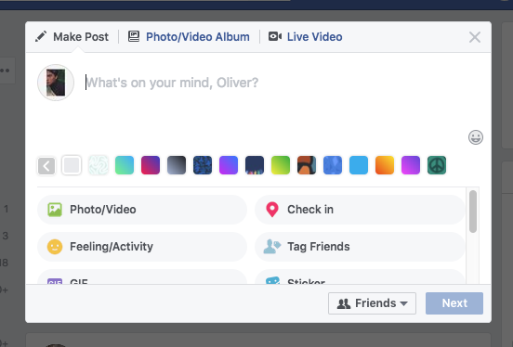513x347 pixels.
Task: Select the plain white background swatch
Action: pos(72,165)
